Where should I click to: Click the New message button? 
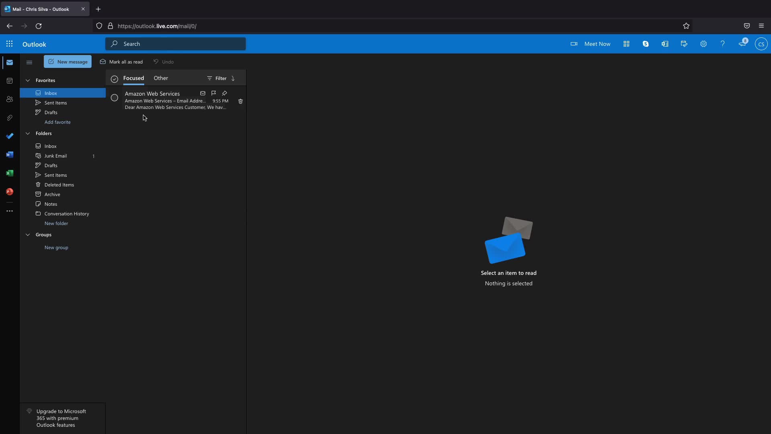(68, 62)
